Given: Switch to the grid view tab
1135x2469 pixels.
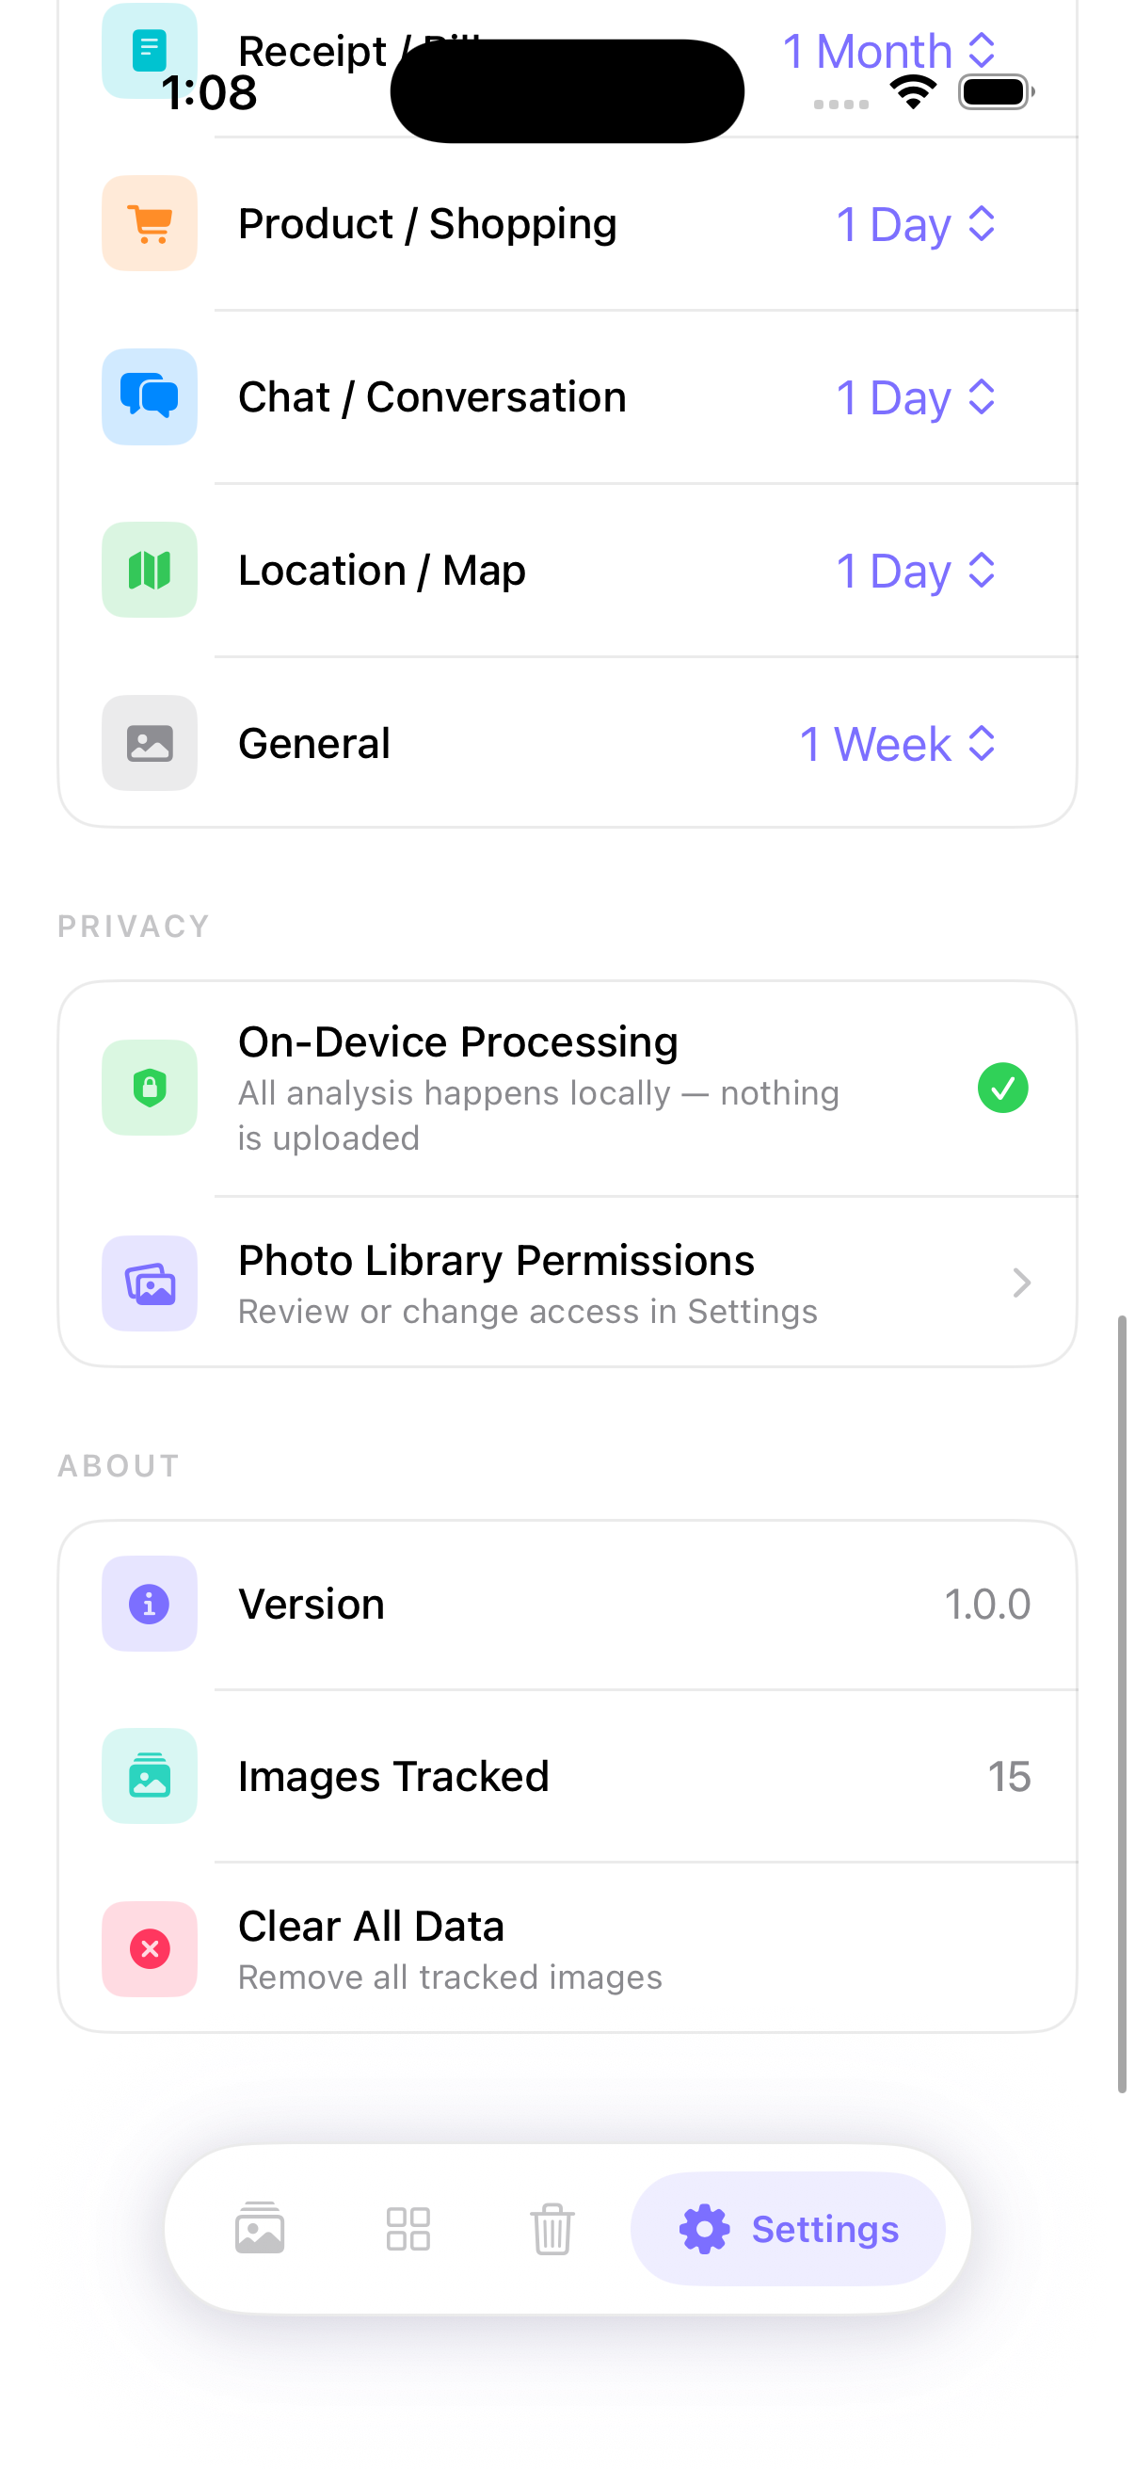Looking at the screenshot, I should click(408, 2230).
